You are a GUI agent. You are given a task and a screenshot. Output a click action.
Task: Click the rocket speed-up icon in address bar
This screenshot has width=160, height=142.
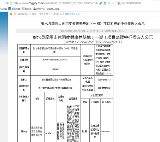[x=101, y=3]
